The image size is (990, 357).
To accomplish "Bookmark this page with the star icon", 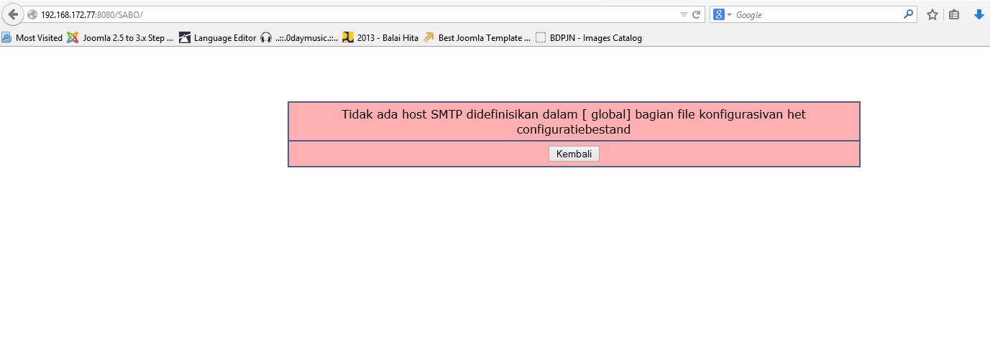I will [x=932, y=14].
